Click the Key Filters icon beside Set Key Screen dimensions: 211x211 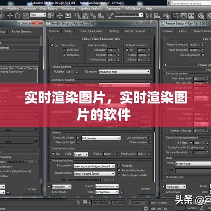pyautogui.click(x=202, y=208)
